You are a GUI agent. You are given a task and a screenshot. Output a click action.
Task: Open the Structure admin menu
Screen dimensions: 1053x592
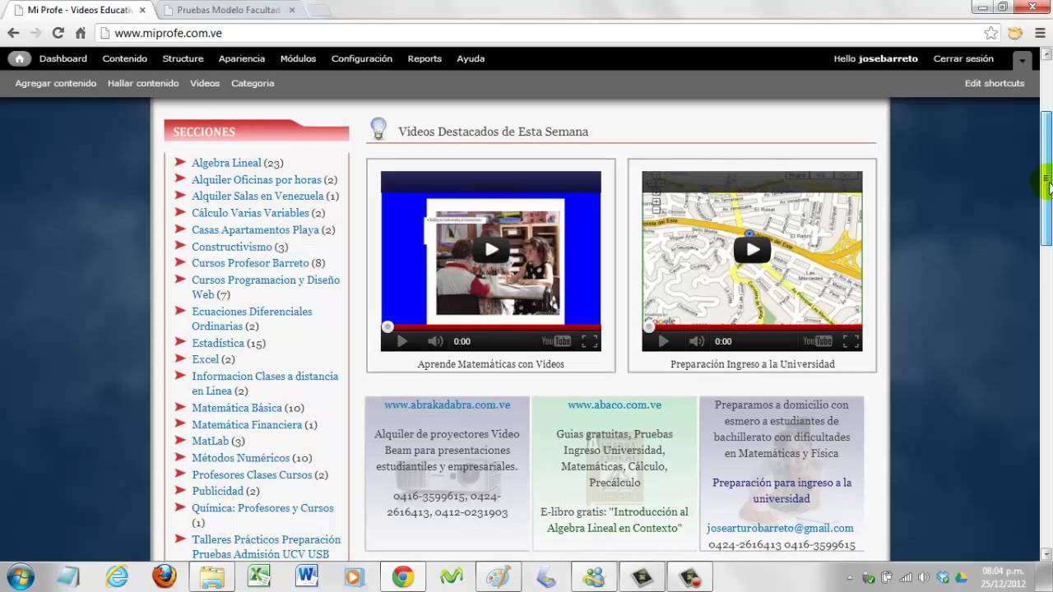[183, 58]
